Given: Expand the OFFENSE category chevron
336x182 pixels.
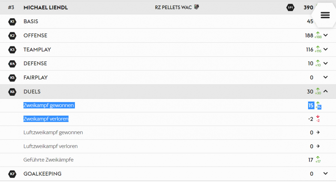Looking at the screenshot, I should coord(326,35).
